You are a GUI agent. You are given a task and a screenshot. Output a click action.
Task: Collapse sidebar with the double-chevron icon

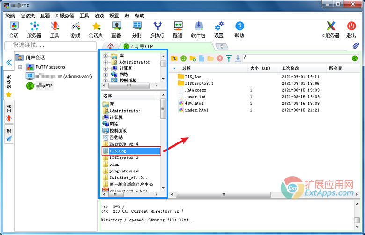coord(9,63)
